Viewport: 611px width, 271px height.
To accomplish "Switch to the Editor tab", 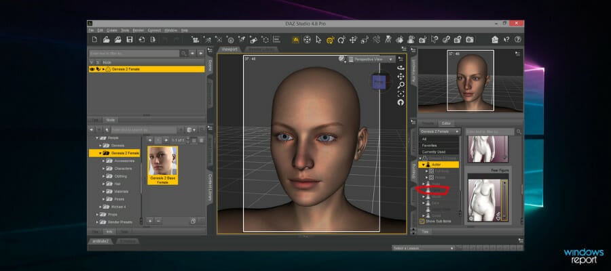I will coord(446,123).
